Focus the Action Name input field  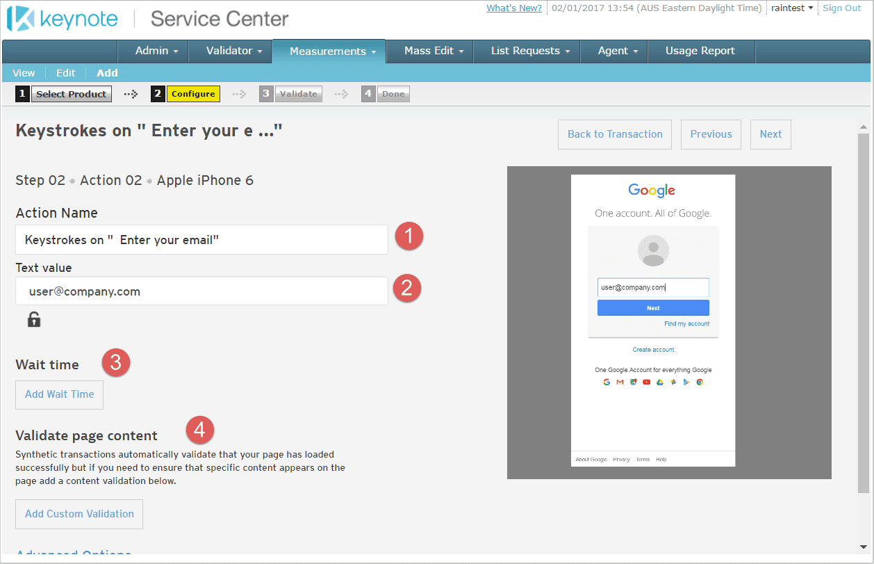click(x=201, y=239)
